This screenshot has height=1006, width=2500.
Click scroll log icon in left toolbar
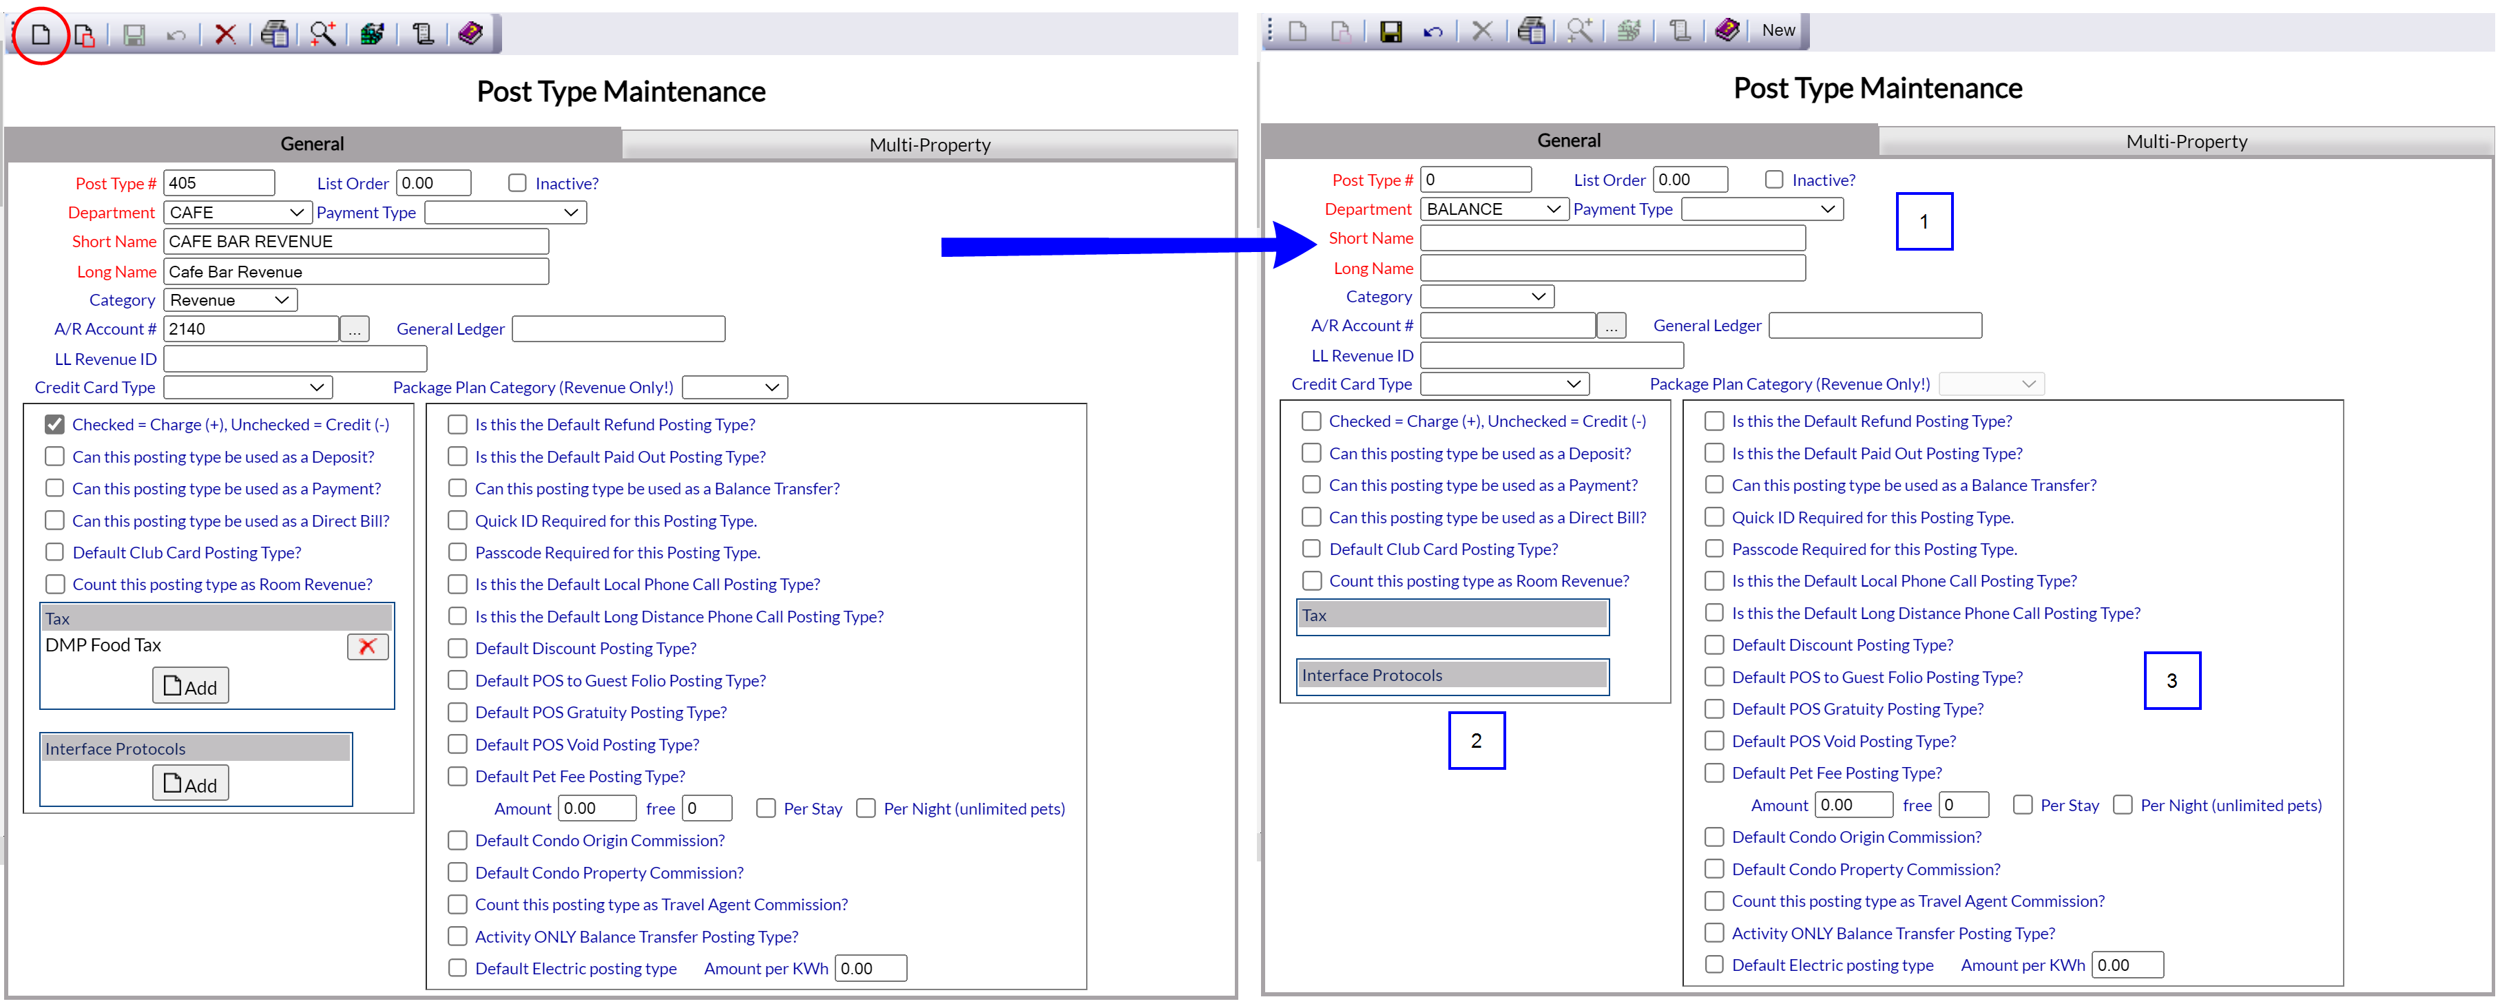422,35
